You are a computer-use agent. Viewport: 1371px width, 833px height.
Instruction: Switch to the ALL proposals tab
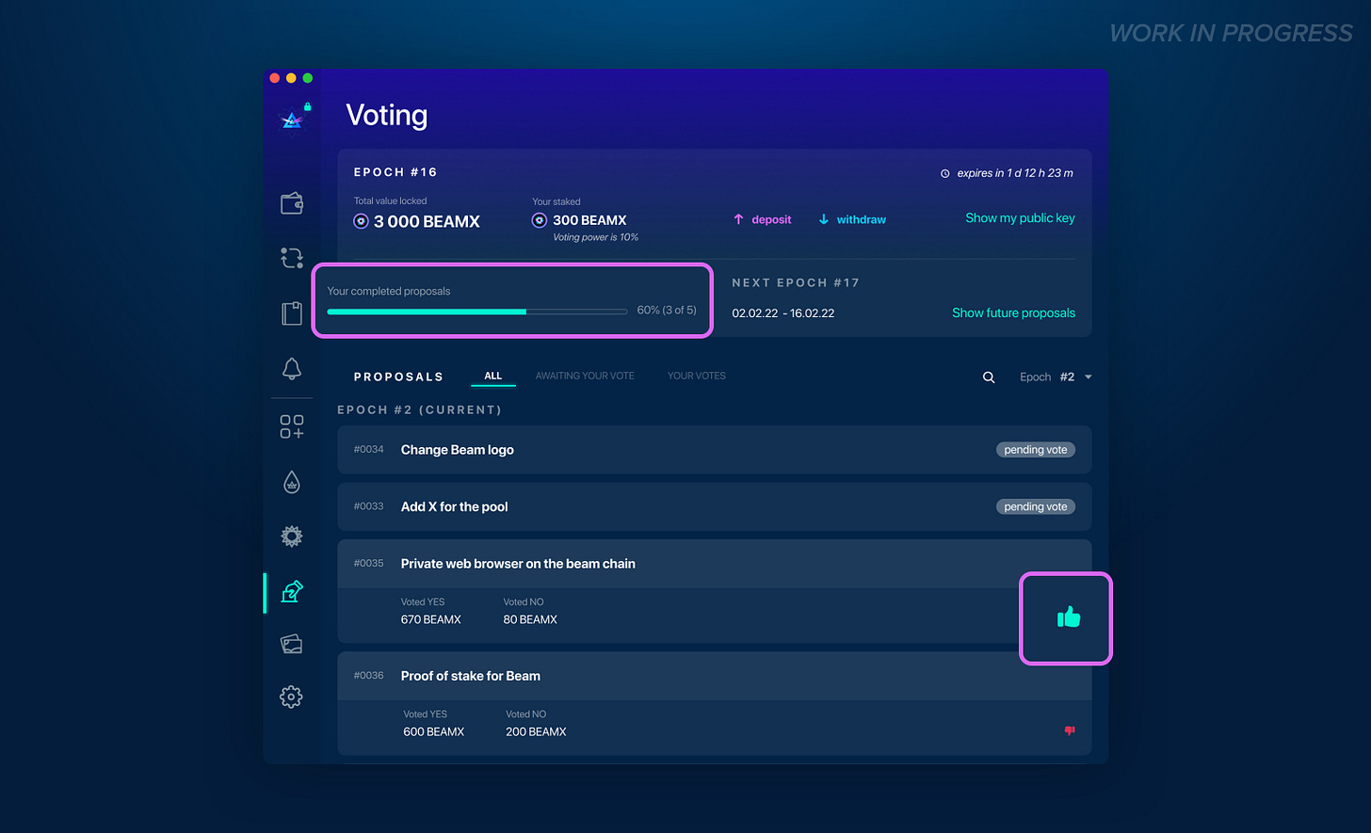493,376
